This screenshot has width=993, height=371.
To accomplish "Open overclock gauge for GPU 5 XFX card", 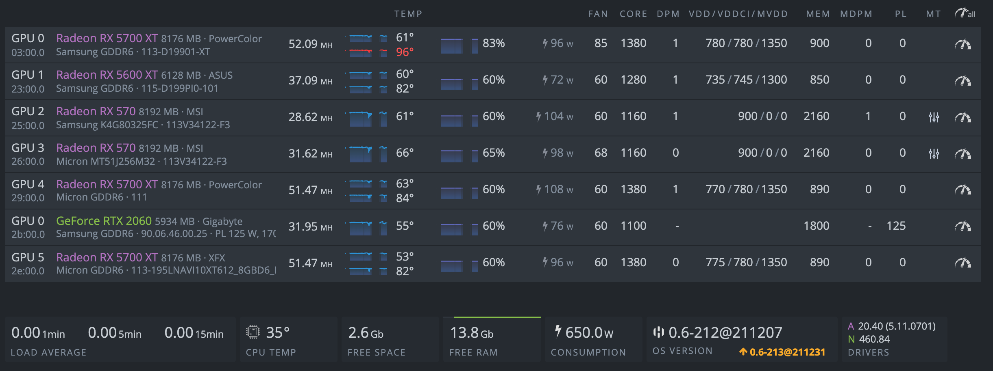I will pyautogui.click(x=963, y=263).
